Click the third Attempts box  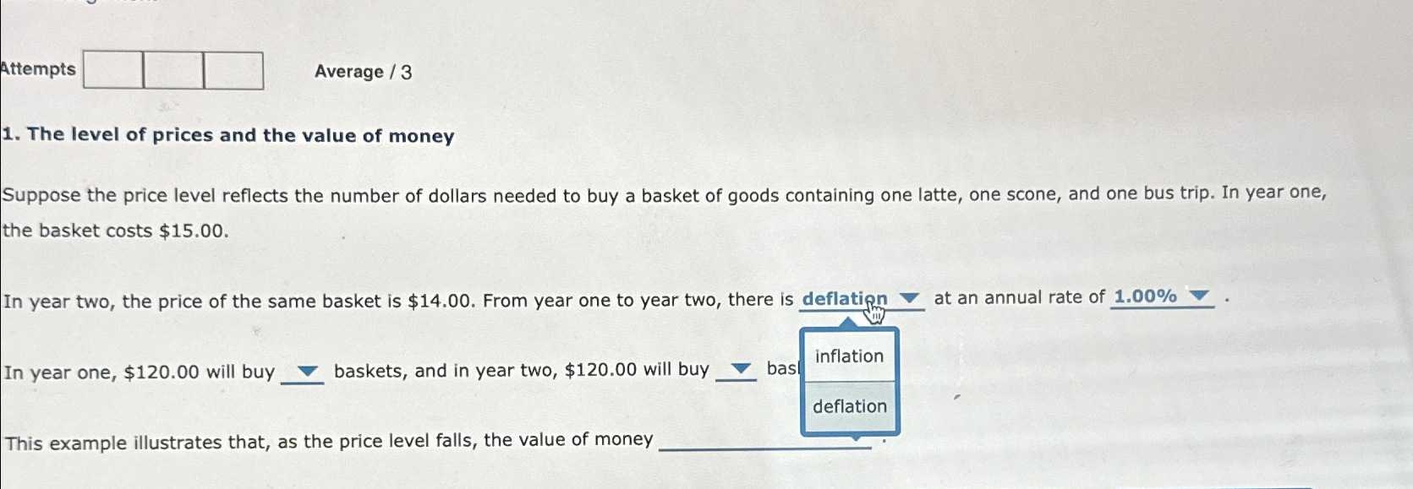click(x=233, y=70)
